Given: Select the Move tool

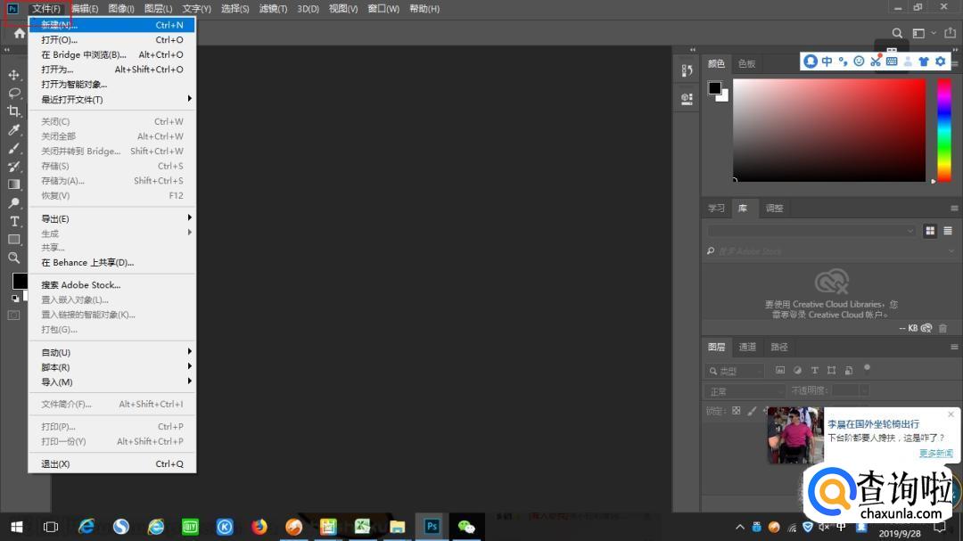Looking at the screenshot, I should 13,75.
